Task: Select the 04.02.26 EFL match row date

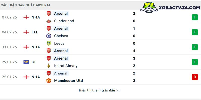Action: point(9,32)
